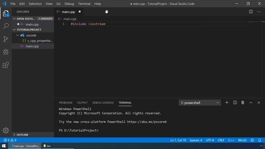Screen dimensions: 265x149
Task: Click the 1 UNSAVED badge
Action: point(45,19)
